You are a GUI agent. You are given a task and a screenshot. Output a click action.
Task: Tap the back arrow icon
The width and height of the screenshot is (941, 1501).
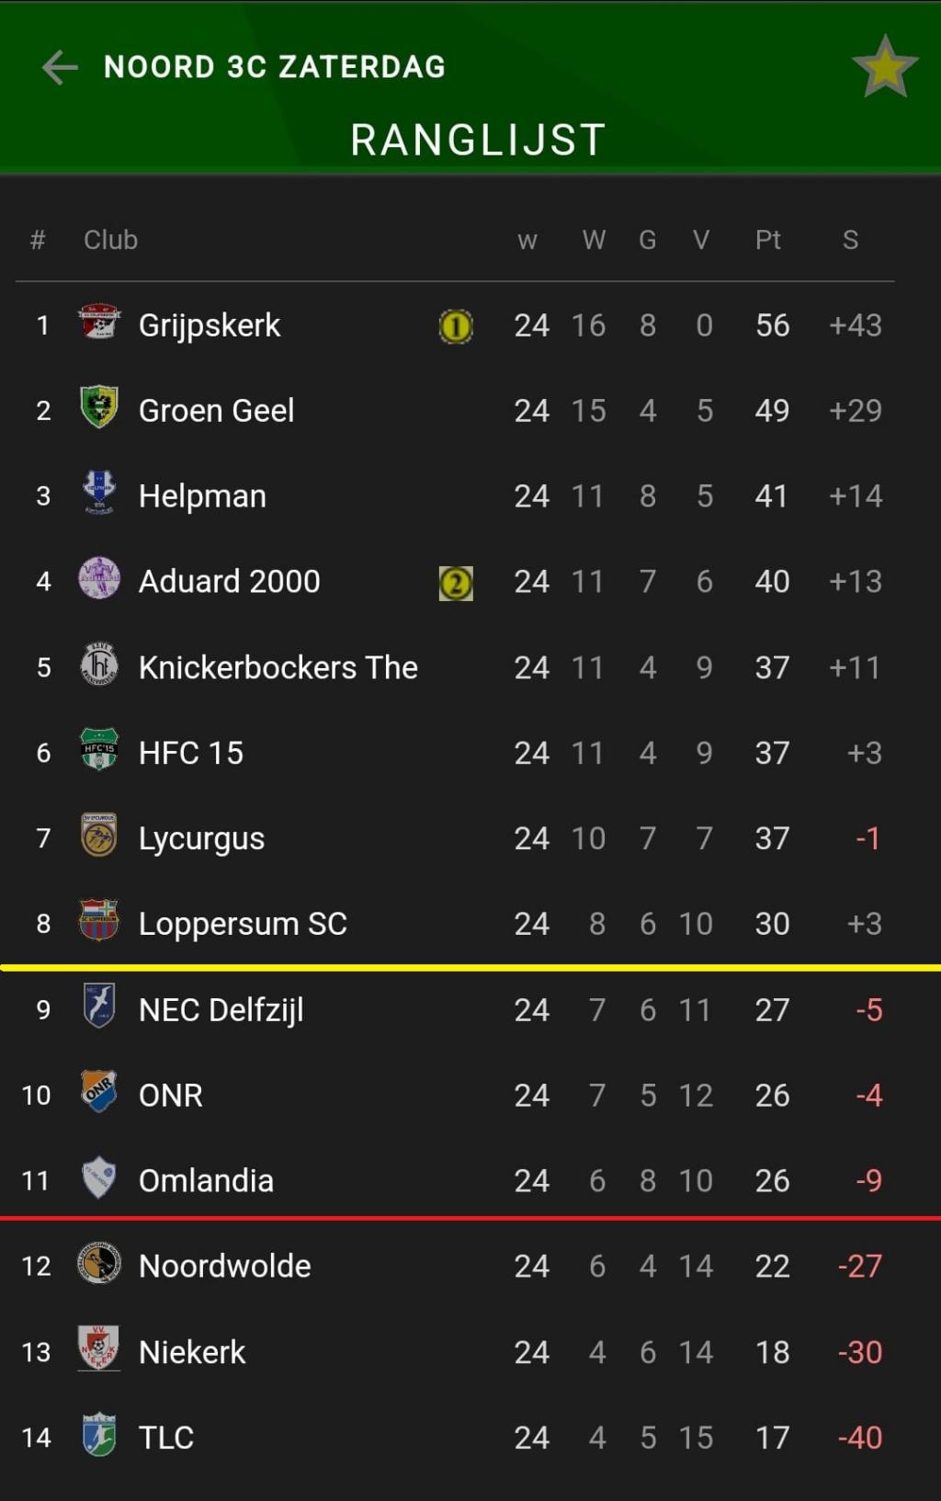[60, 67]
